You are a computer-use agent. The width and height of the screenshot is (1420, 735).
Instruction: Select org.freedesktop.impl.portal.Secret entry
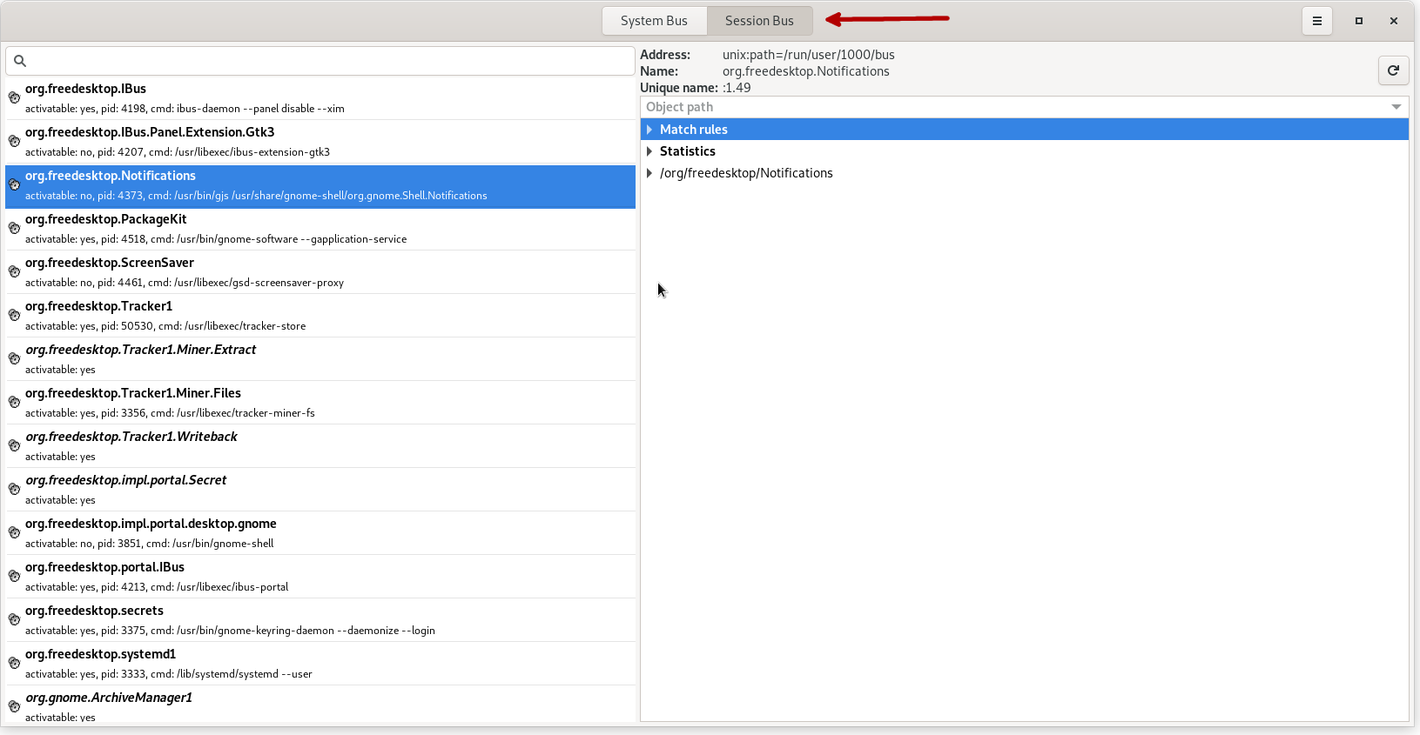[x=320, y=490]
